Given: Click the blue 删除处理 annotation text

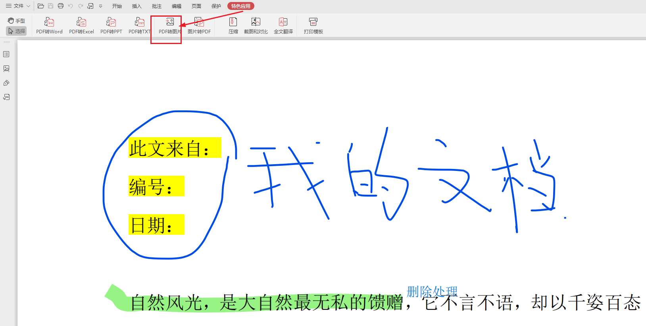Looking at the screenshot, I should (432, 291).
